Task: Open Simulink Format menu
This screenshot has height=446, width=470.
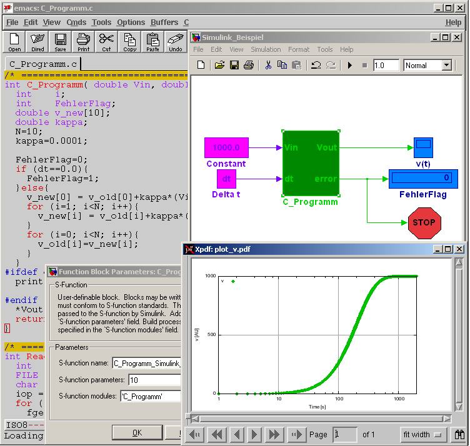Action: [x=299, y=49]
